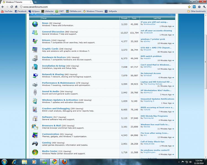Open the Drivers forum link
This screenshot has height=165, width=207.
coord(46,40)
